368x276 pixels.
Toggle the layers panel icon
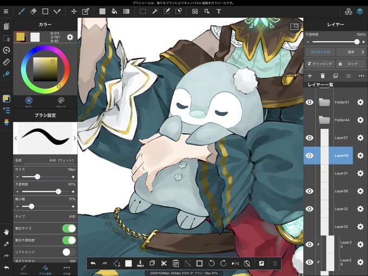tap(360, 11)
